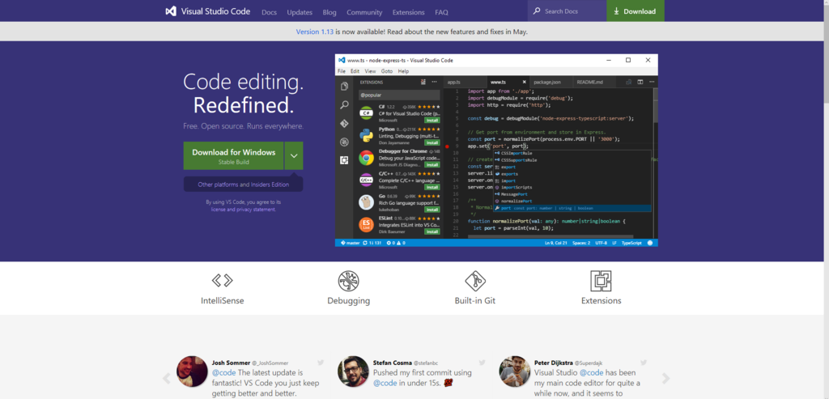Toggle the breakpoint on line 9

[x=447, y=146]
